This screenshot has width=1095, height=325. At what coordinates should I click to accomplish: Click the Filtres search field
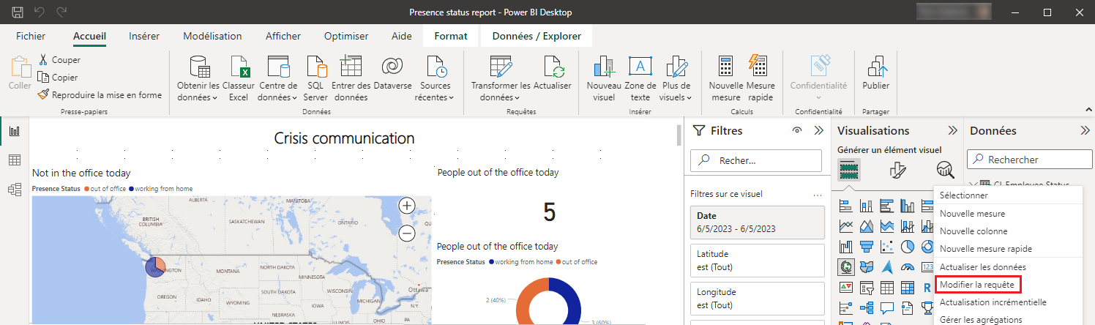(756, 160)
